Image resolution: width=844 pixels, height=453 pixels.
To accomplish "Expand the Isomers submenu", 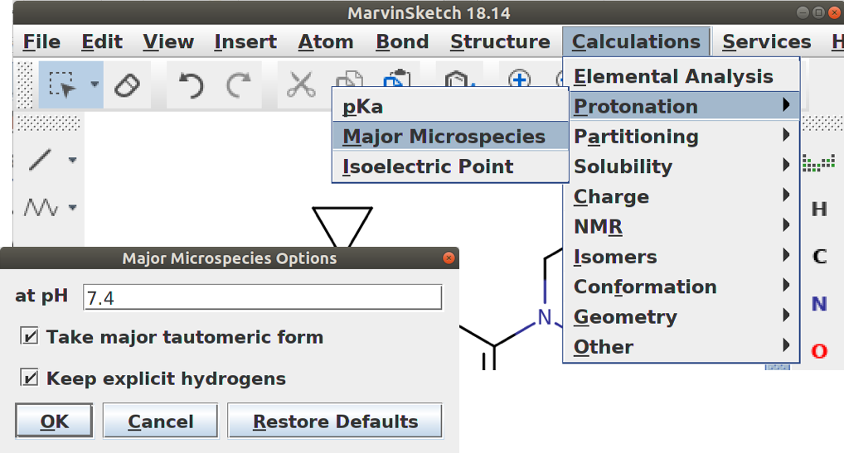I will point(681,257).
